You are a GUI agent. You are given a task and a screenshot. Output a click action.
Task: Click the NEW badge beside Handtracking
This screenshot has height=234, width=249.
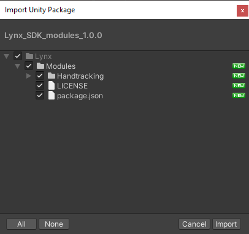coord(239,76)
